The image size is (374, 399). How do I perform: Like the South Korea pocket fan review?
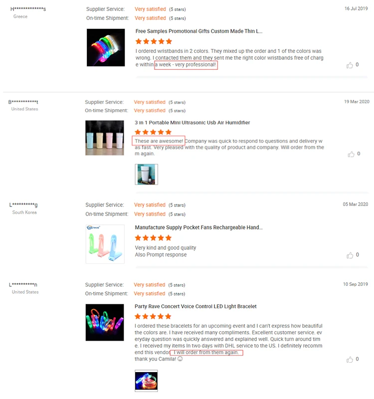coord(350,255)
